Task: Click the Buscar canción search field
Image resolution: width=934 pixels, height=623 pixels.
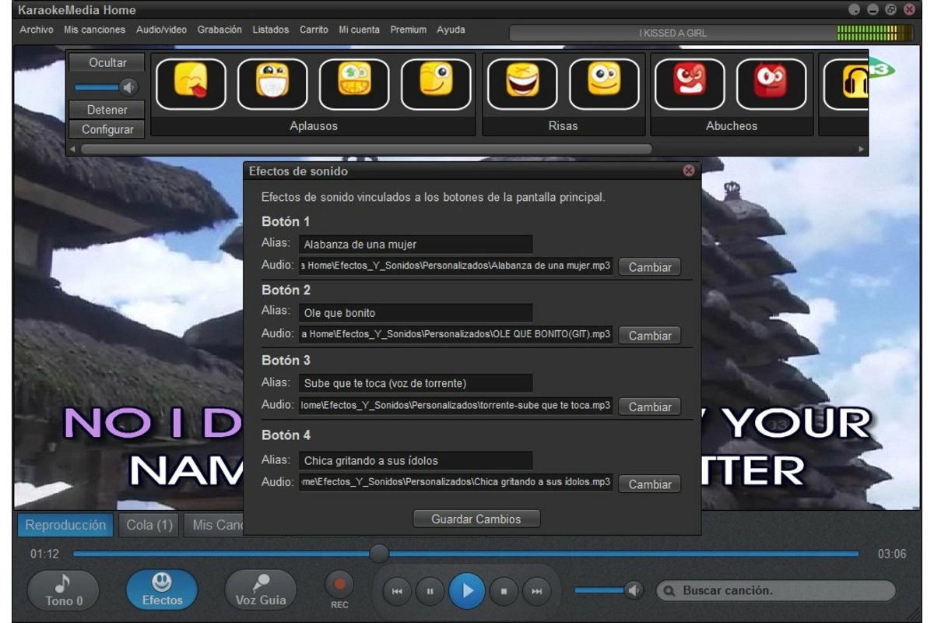Action: coord(778,590)
